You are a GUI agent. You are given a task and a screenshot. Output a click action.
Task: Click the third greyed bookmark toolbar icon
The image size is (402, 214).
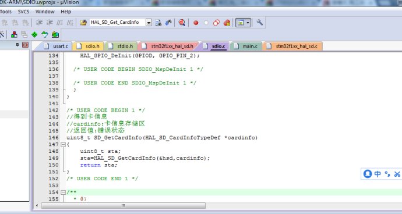pyautogui.click(x=25, y=23)
